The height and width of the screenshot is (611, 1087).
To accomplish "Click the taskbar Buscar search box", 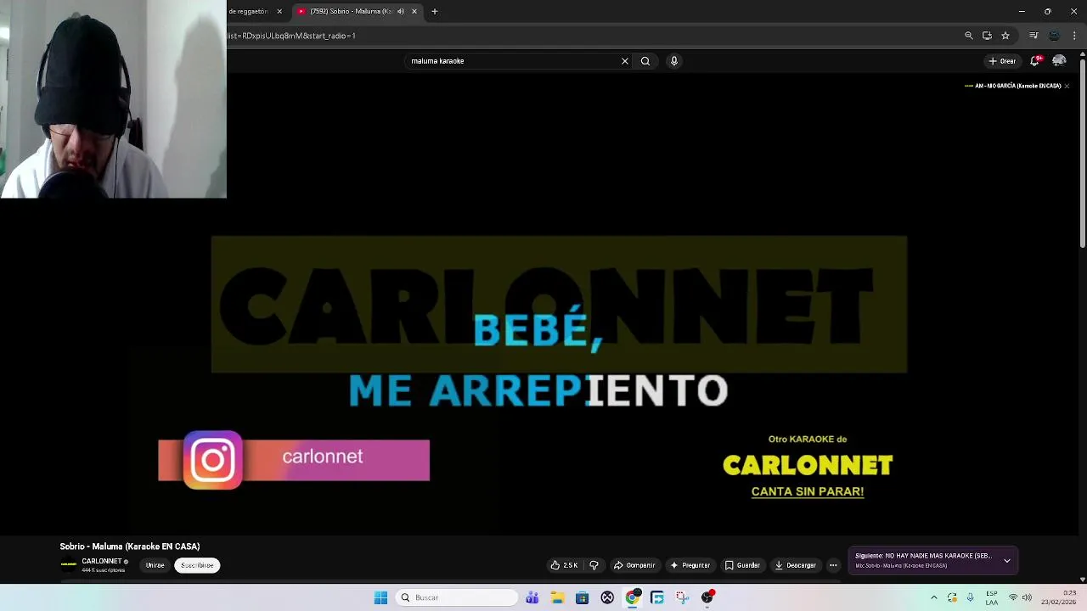I will (x=458, y=597).
